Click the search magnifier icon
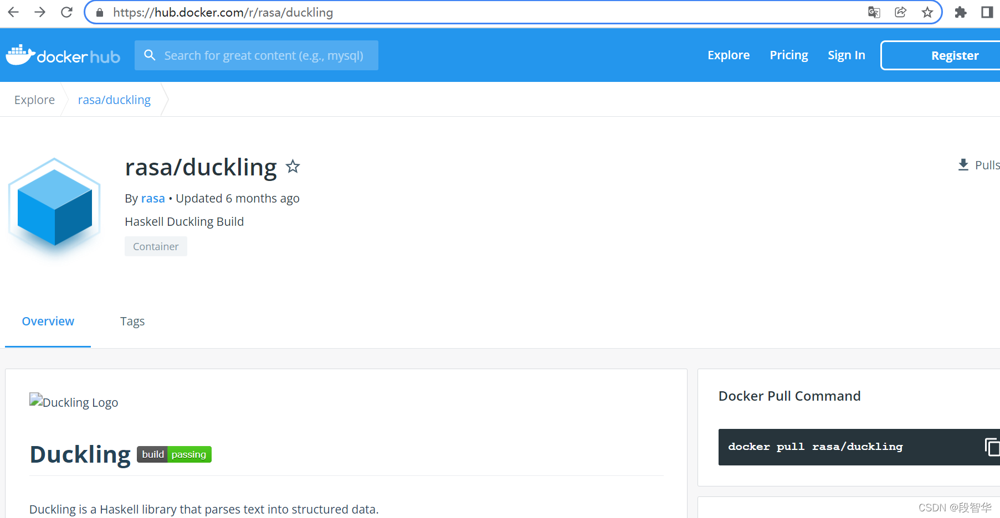1000x518 pixels. tap(150, 55)
